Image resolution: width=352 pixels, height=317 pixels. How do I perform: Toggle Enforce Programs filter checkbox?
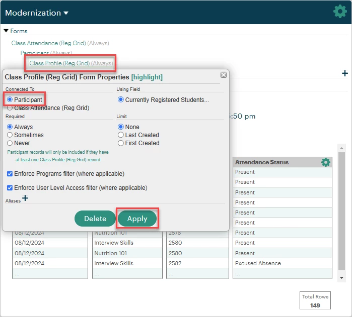pyautogui.click(x=10, y=174)
